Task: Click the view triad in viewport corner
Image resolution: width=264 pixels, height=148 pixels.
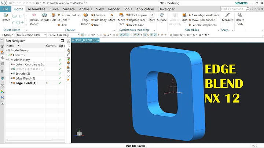Action: click(79, 133)
